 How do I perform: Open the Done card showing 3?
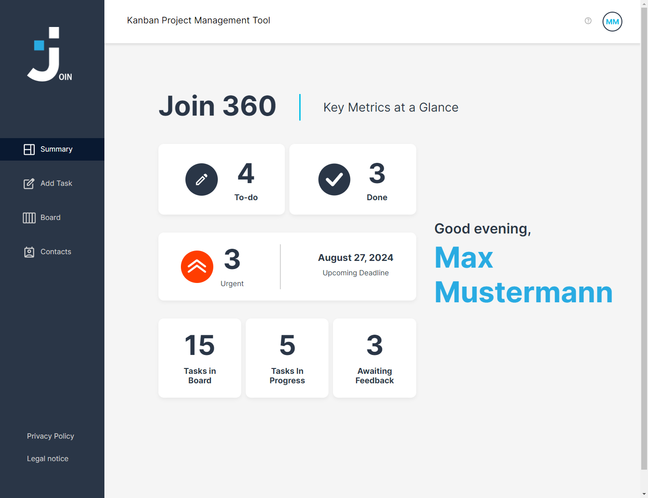[x=353, y=179]
